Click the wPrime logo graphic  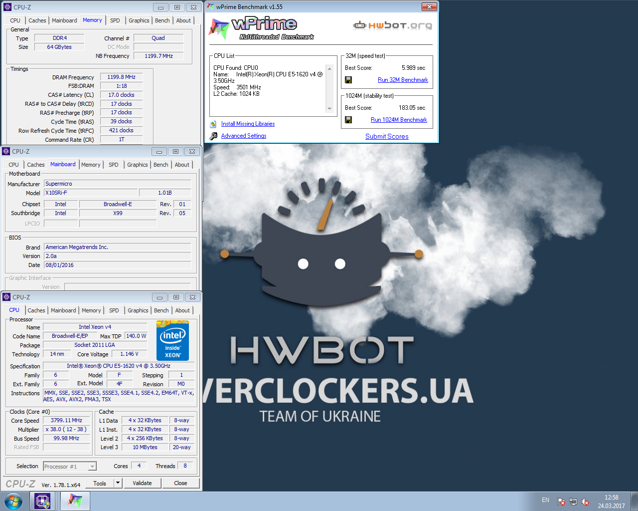point(261,28)
